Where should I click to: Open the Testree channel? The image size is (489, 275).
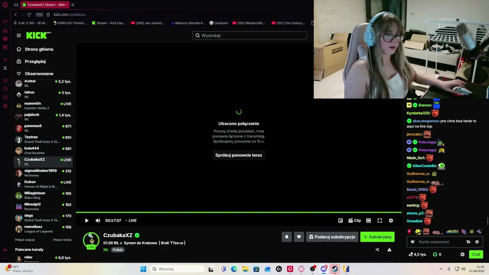tap(44, 139)
